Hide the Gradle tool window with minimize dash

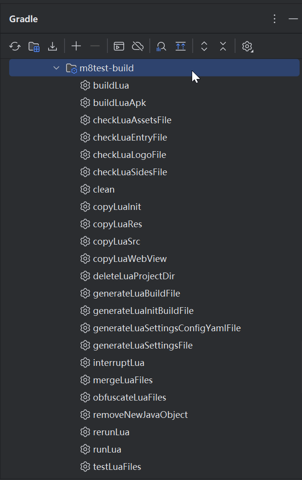coord(293,19)
